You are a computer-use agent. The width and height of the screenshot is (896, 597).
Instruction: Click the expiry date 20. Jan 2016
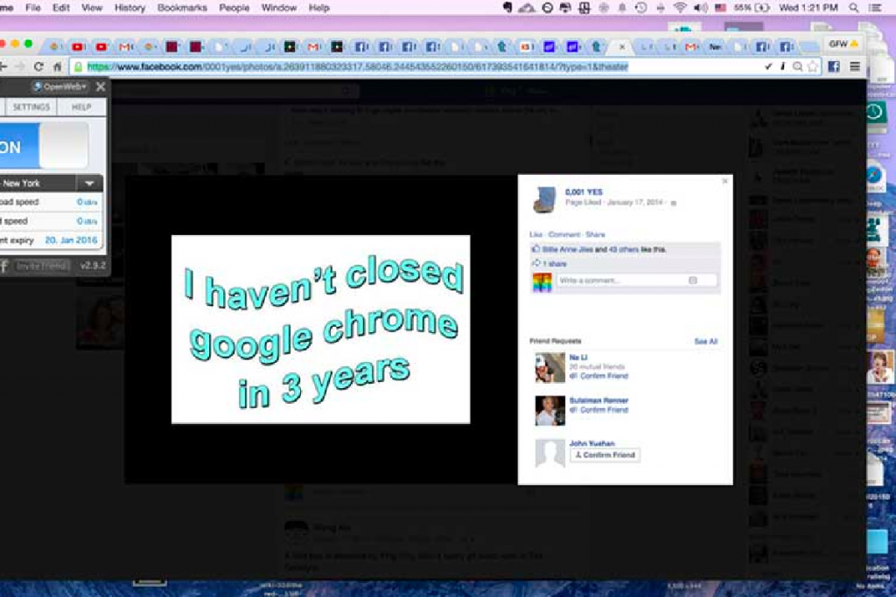tap(71, 240)
